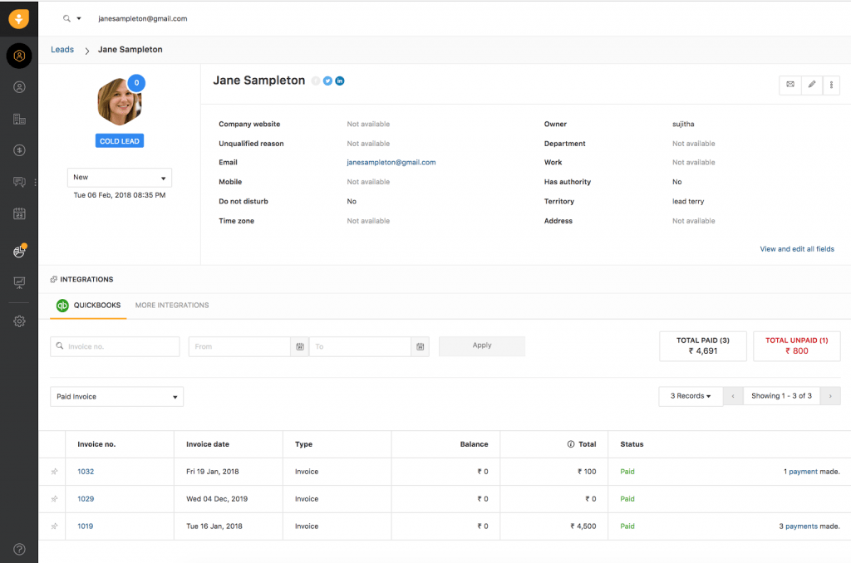The image size is (851, 563).
Task: Select the QUICKBOOKS integration tab
Action: tap(88, 305)
